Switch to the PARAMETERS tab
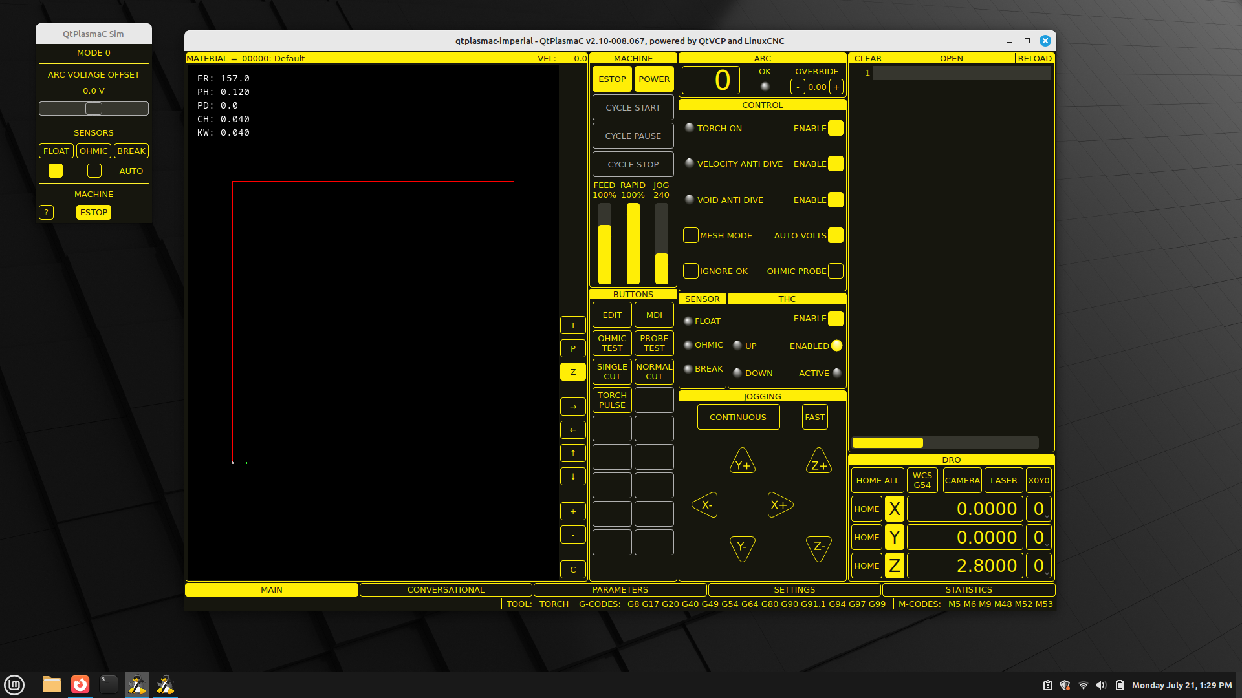This screenshot has height=698, width=1242. click(620, 589)
